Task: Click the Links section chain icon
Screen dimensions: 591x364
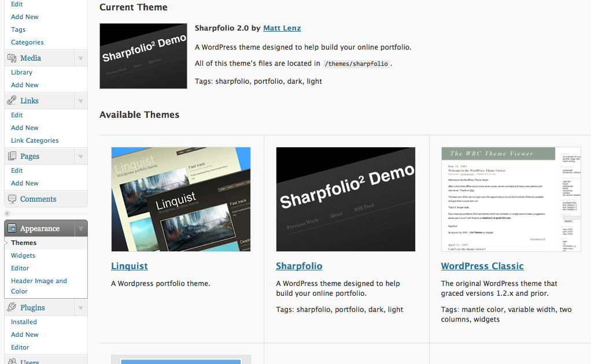Action: point(12,101)
